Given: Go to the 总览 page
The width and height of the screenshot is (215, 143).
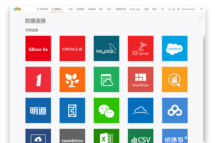Looking at the screenshot, I should click(x=71, y=9).
